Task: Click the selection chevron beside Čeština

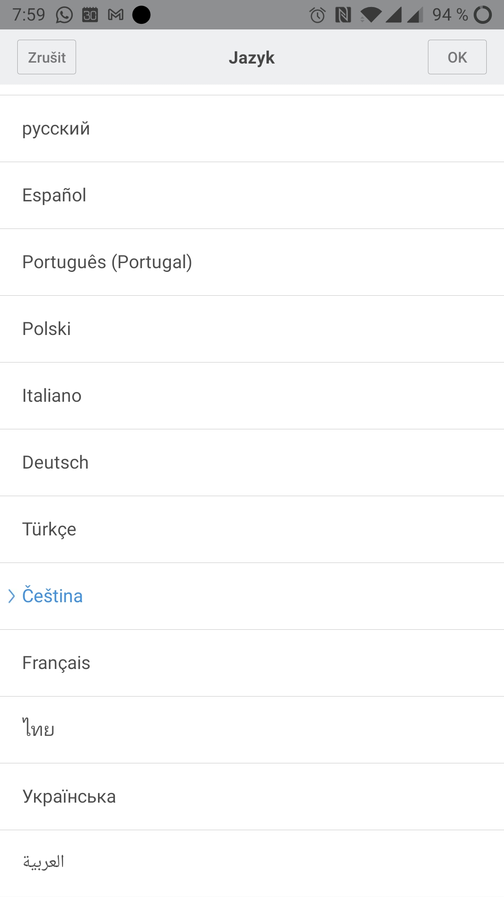Action: (12, 596)
